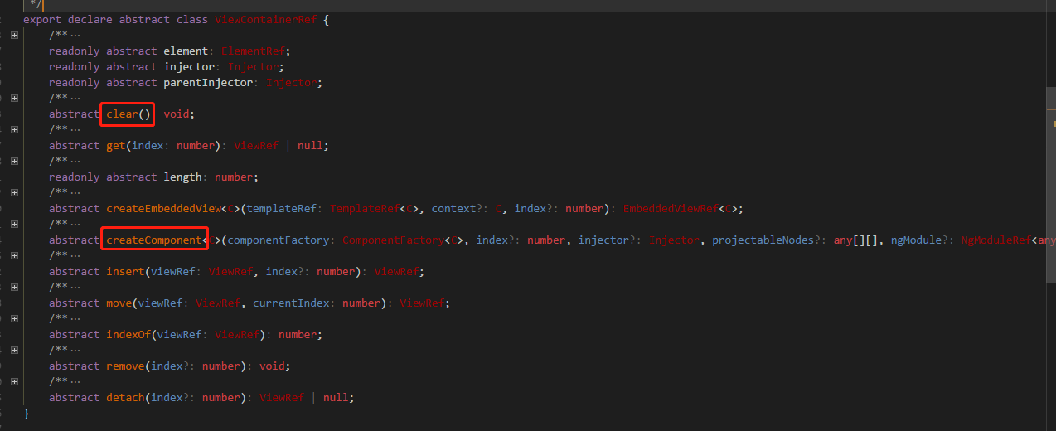Expand folded comment above get(index) method
1056x431 pixels.
click(14, 130)
